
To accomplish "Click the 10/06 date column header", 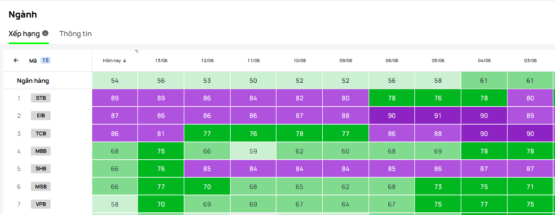I will (300, 61).
